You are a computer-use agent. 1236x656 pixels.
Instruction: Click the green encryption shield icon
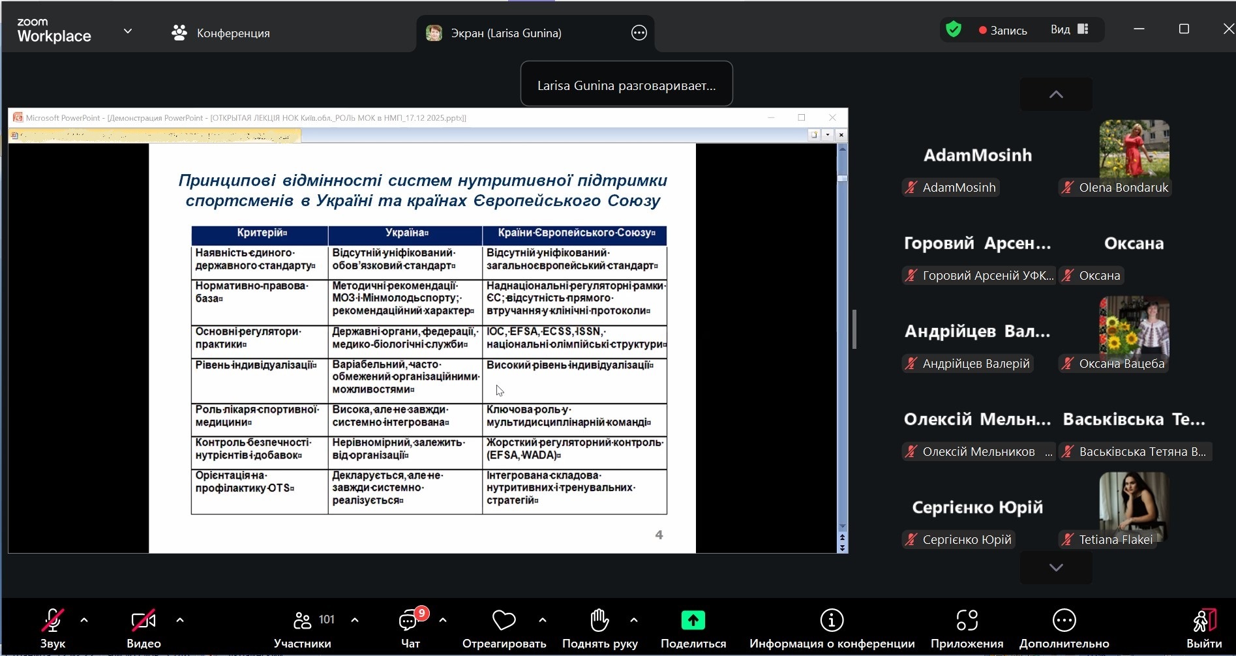[x=954, y=30]
